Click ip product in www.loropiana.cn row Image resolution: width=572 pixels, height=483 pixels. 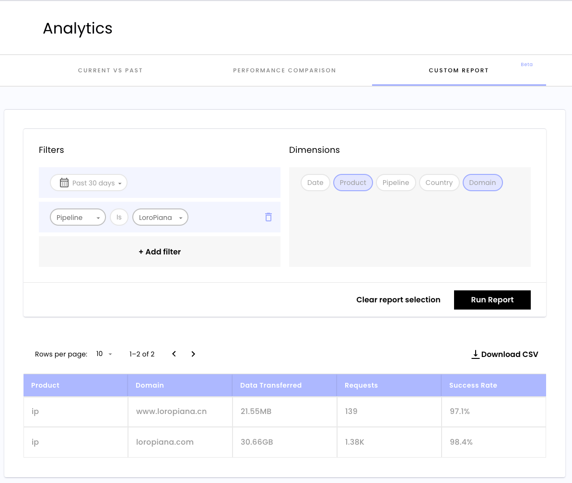click(35, 412)
